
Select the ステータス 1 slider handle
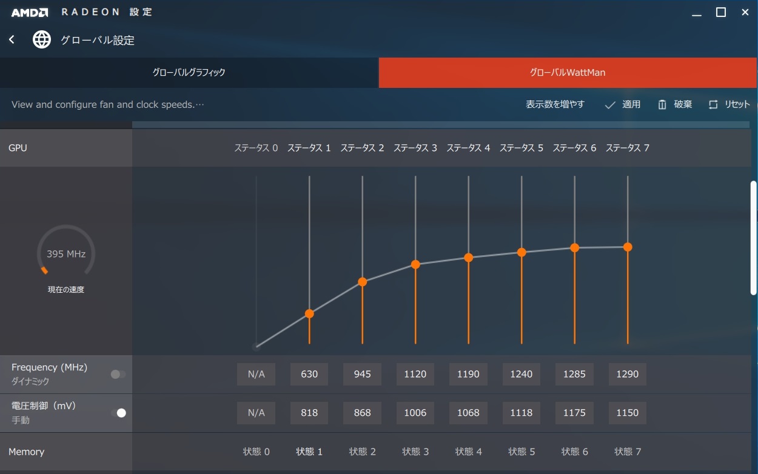(x=309, y=313)
